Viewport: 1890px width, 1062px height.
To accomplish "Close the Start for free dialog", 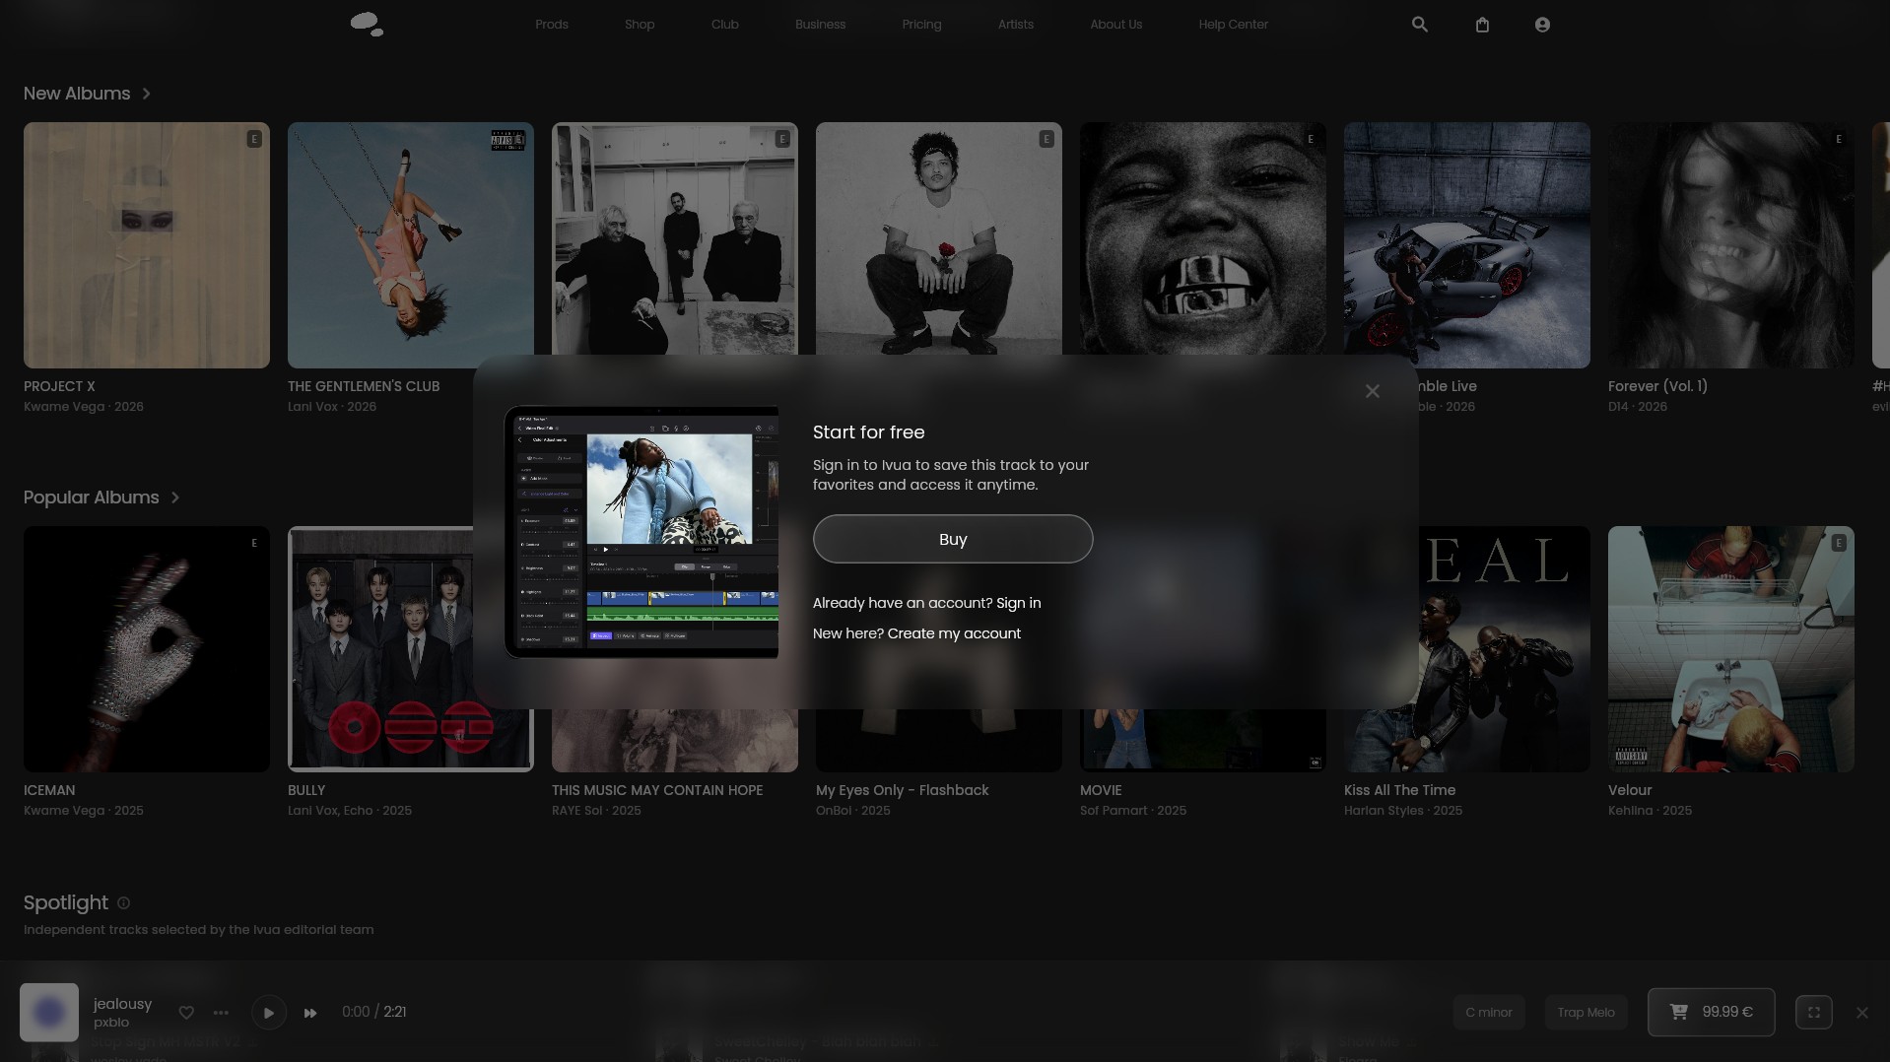I will click(x=1372, y=391).
